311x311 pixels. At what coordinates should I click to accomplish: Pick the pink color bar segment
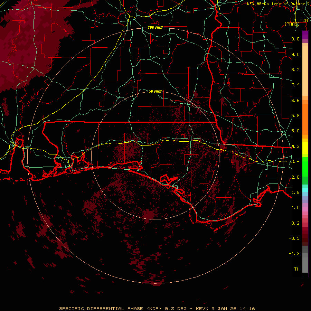tap(305, 209)
